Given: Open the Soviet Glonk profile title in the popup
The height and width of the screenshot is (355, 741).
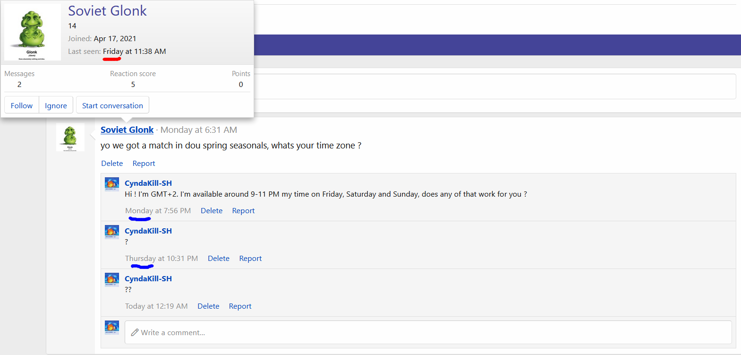Looking at the screenshot, I should click(x=107, y=11).
